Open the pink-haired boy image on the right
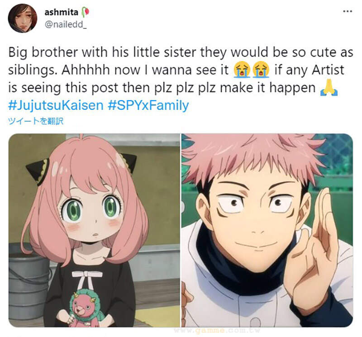 [267, 230]
